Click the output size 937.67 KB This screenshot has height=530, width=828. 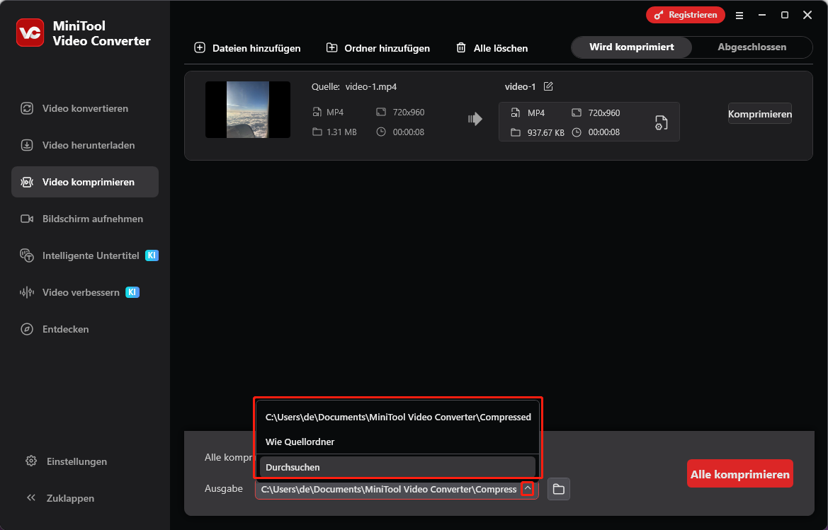tap(545, 133)
